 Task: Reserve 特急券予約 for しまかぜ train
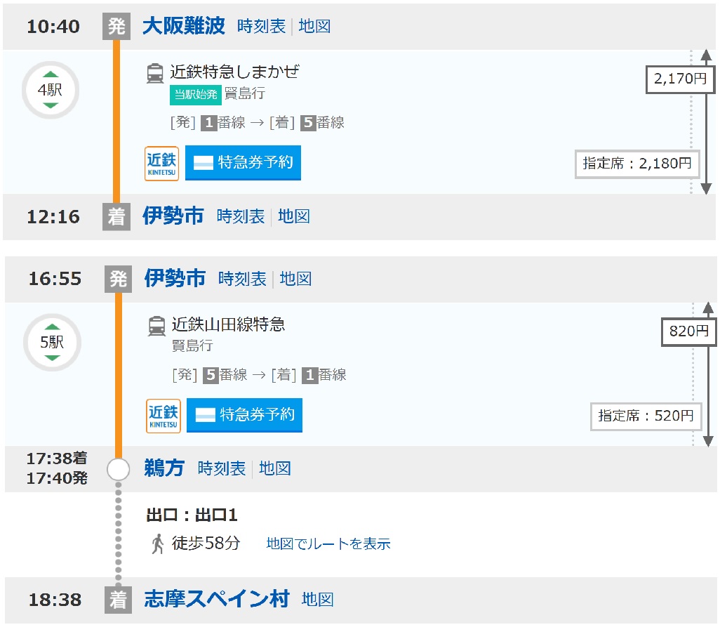[243, 163]
